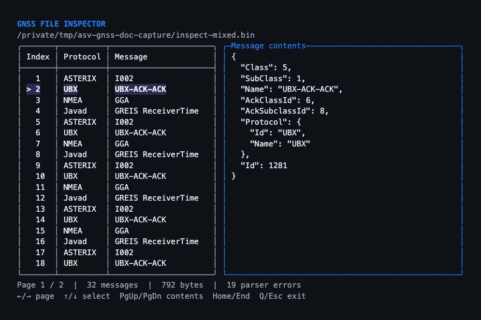Click the "AckClassId" line in JSON contents
Viewport: 481px width, 320px height.
tap(277, 101)
